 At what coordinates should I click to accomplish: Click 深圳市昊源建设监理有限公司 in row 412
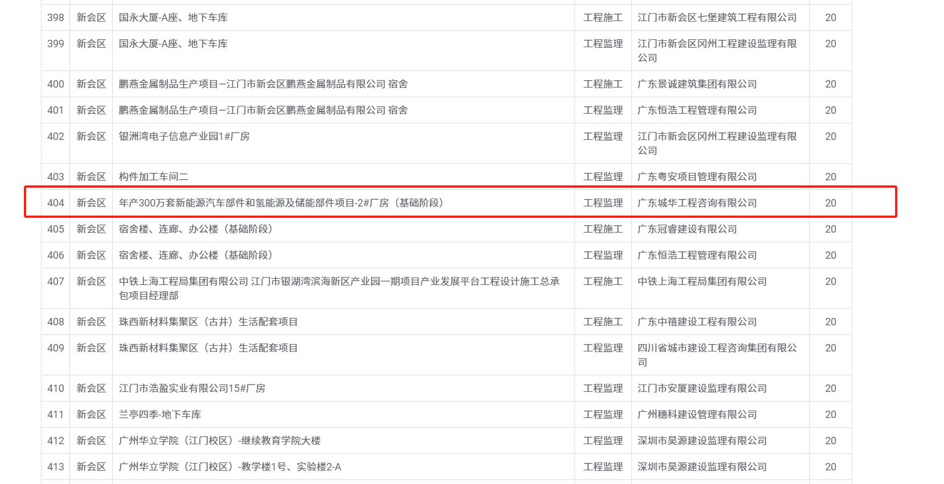(x=702, y=441)
